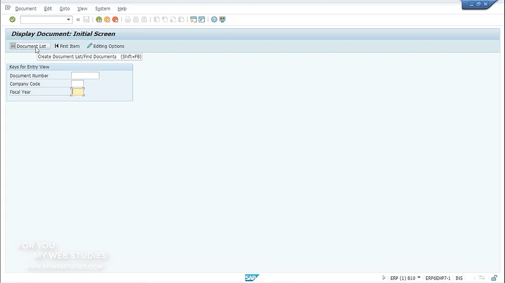
Task: Click the Find Next binoculars icon
Action: [144, 19]
